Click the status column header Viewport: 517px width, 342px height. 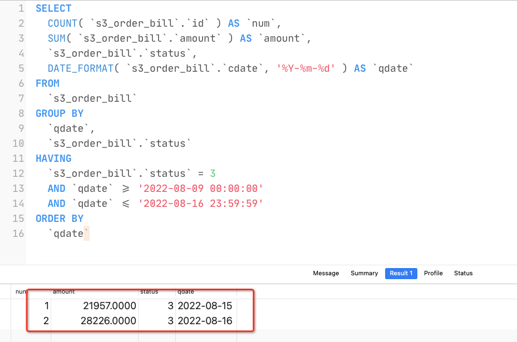click(x=151, y=291)
